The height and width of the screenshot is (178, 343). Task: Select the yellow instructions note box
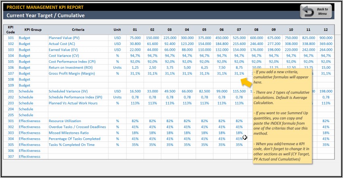[x=282, y=117]
